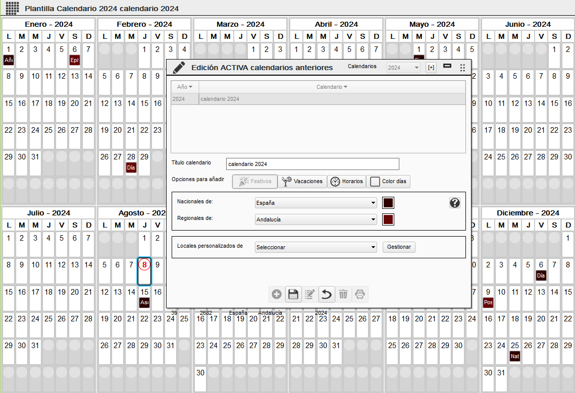Open the Locales personalizados Seleccionar dropdown
The image size is (575, 393).
pos(316,247)
